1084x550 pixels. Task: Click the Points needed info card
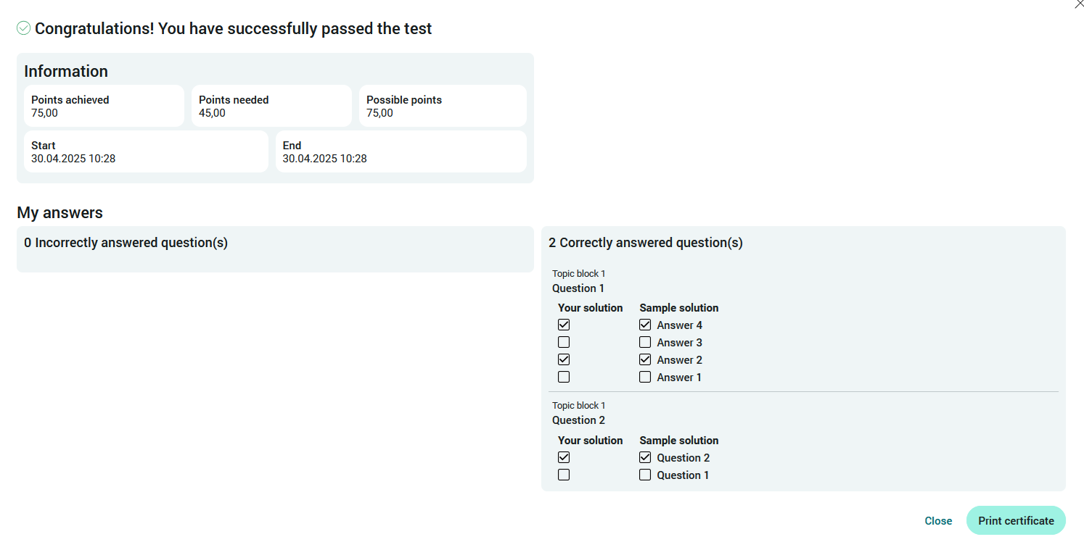(x=271, y=106)
